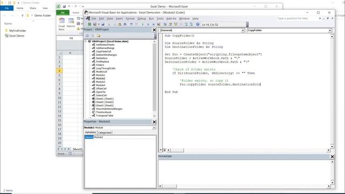Collapse the VBAProject (Excel Demo.xlsm) tree node

tap(86, 41)
